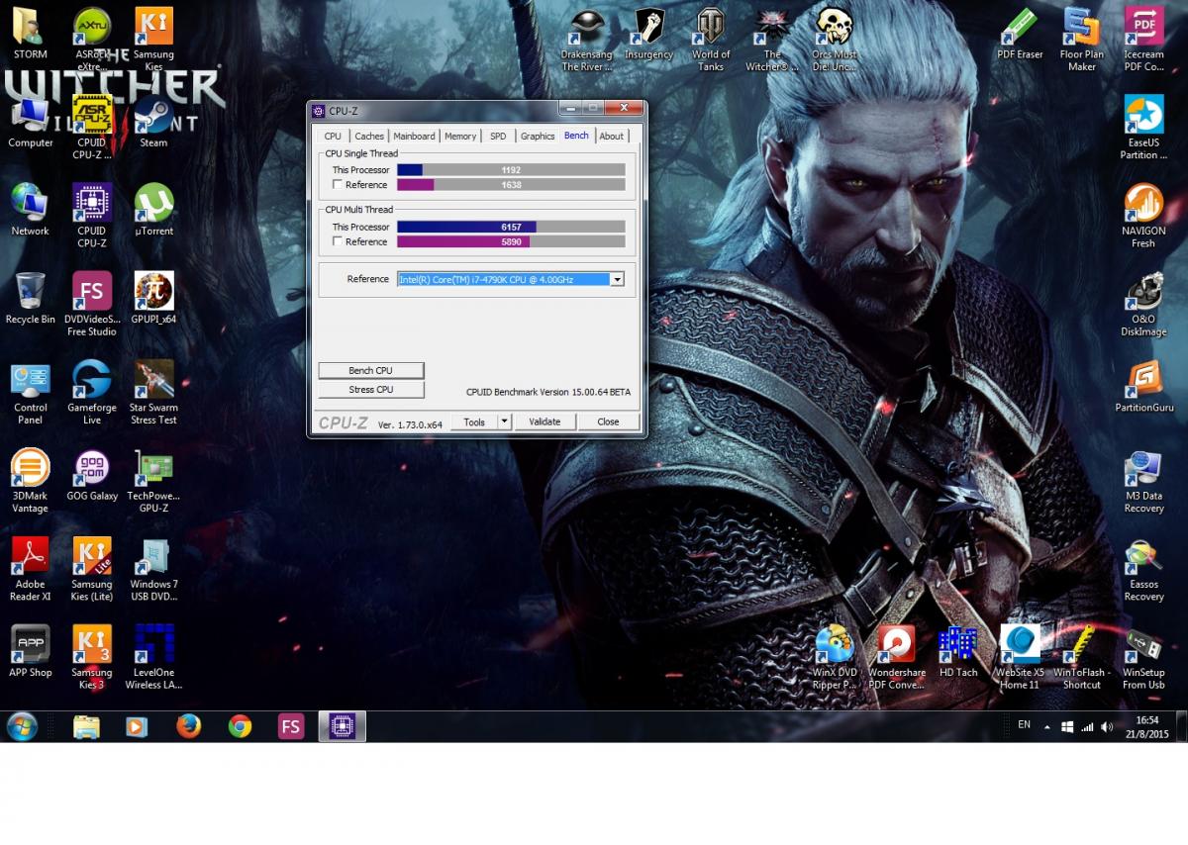Click single thread This Processor bar showing 1192
Image resolution: width=1188 pixels, height=845 pixels.
[x=511, y=170]
